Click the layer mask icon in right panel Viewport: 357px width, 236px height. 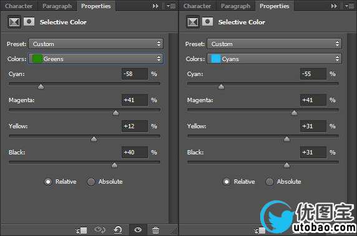[208, 22]
